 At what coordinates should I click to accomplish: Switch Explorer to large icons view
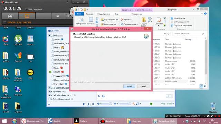point(205,86)
